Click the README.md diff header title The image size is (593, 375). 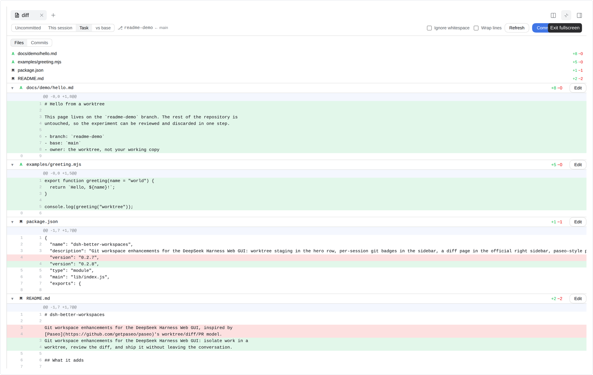[x=38, y=299]
